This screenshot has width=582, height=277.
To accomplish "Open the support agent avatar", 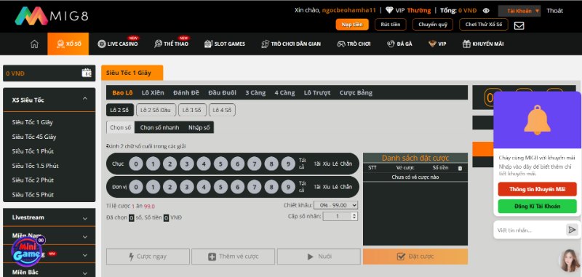I will coord(570,260).
